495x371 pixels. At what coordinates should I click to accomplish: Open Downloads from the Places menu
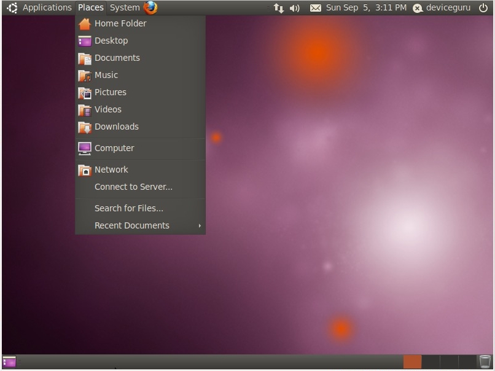click(141, 127)
